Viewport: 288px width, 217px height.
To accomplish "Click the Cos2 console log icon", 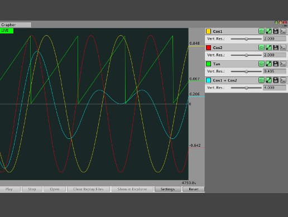I will coord(283,47).
